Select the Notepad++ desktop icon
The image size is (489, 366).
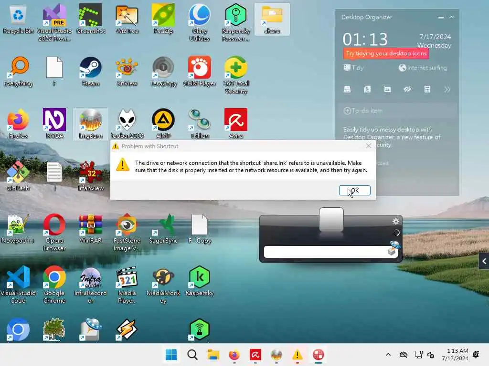coord(18,228)
